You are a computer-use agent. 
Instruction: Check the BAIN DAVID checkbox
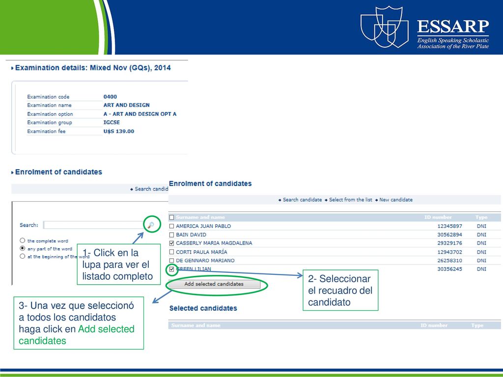(x=171, y=235)
